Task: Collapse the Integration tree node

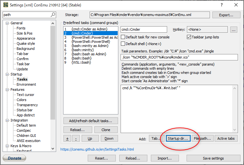Action: tap(7, 121)
